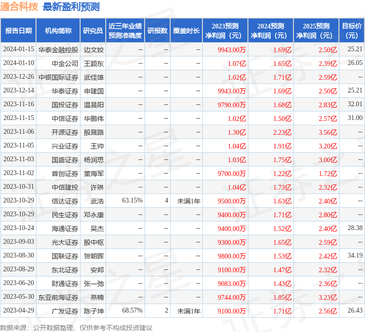
Task: Select the 近三年业绩预测准确度 column header
Action: 125,30
